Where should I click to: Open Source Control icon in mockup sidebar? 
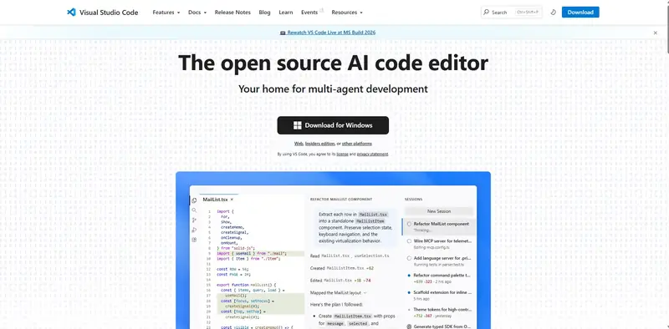click(194, 220)
